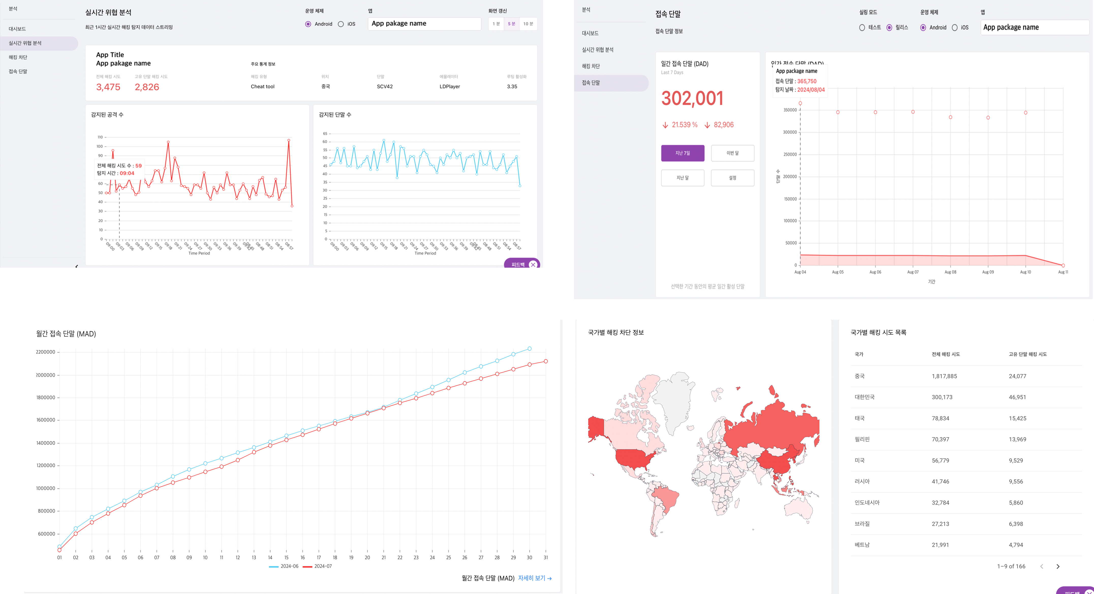Click the Aug 04 data point on DAD chart
This screenshot has width=1094, height=594.
800,103
